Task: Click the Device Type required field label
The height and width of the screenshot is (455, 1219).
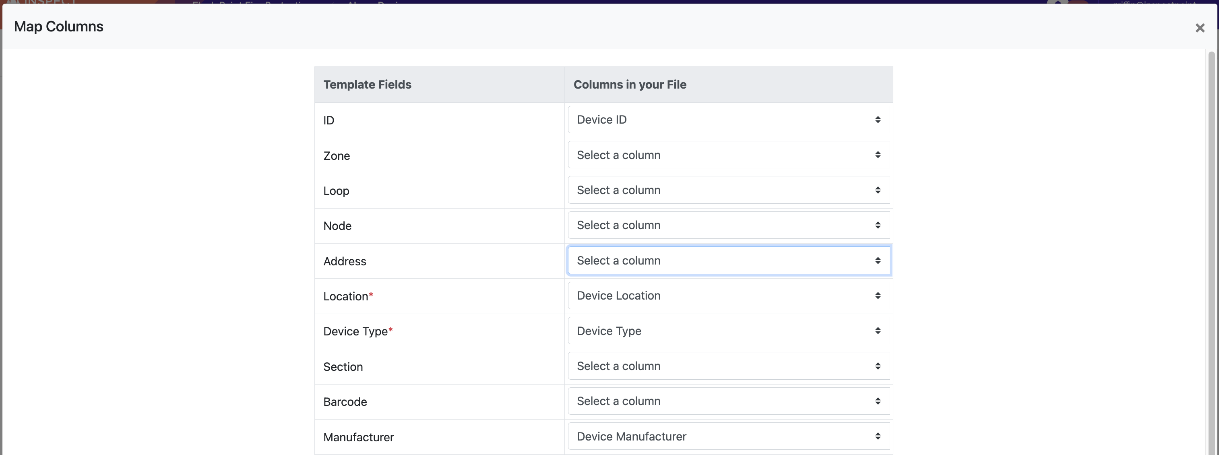Action: (358, 332)
